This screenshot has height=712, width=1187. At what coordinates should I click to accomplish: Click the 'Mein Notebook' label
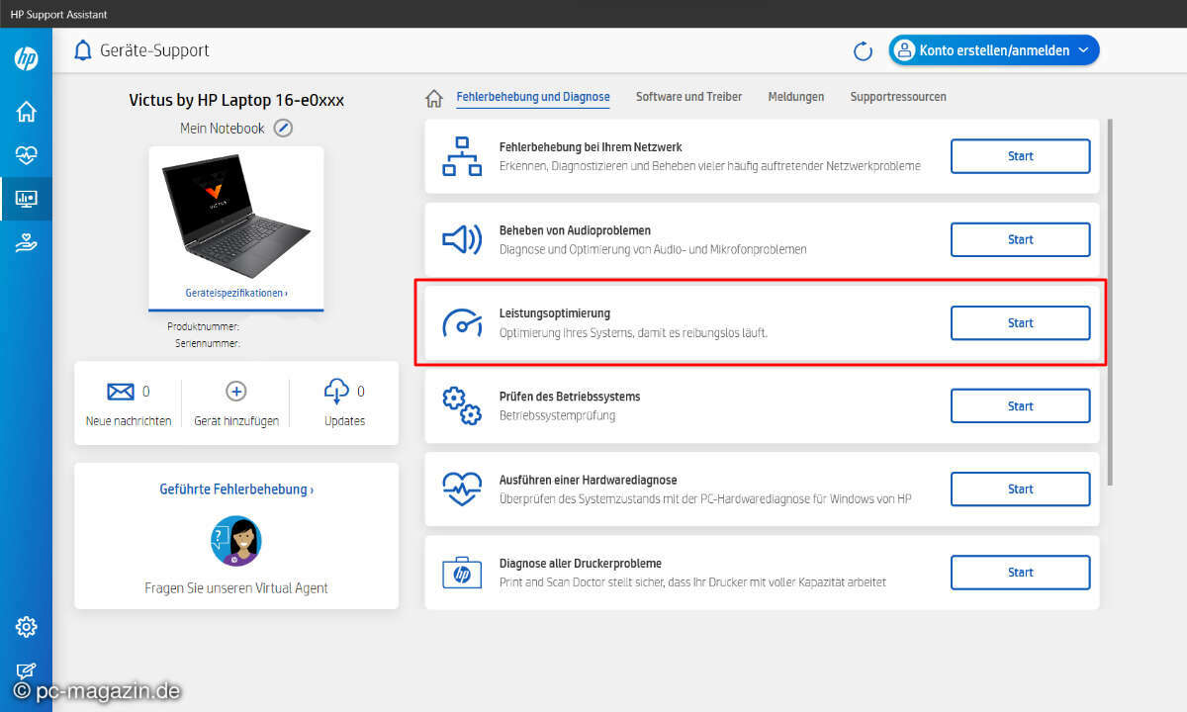point(223,129)
